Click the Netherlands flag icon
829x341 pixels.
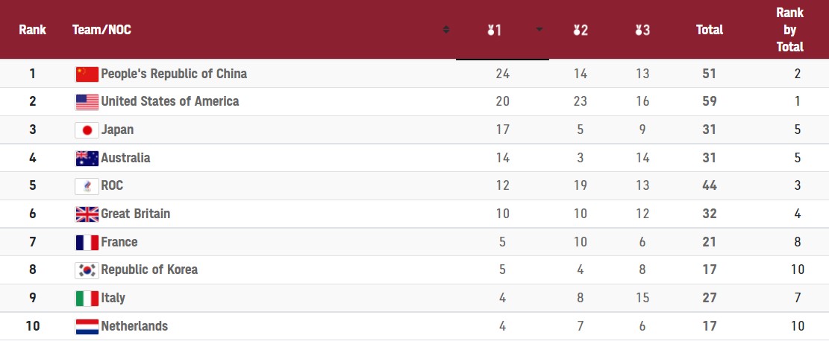tap(87, 326)
